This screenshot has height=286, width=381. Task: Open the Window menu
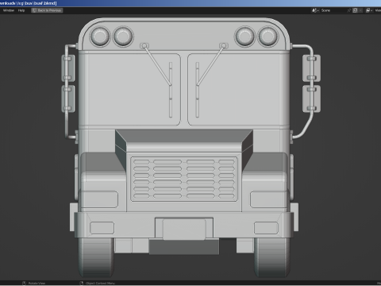click(9, 10)
